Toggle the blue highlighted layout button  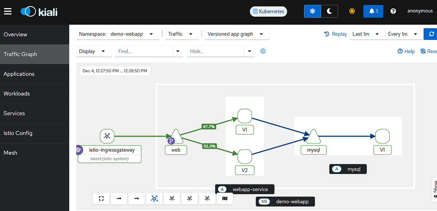coord(154,199)
